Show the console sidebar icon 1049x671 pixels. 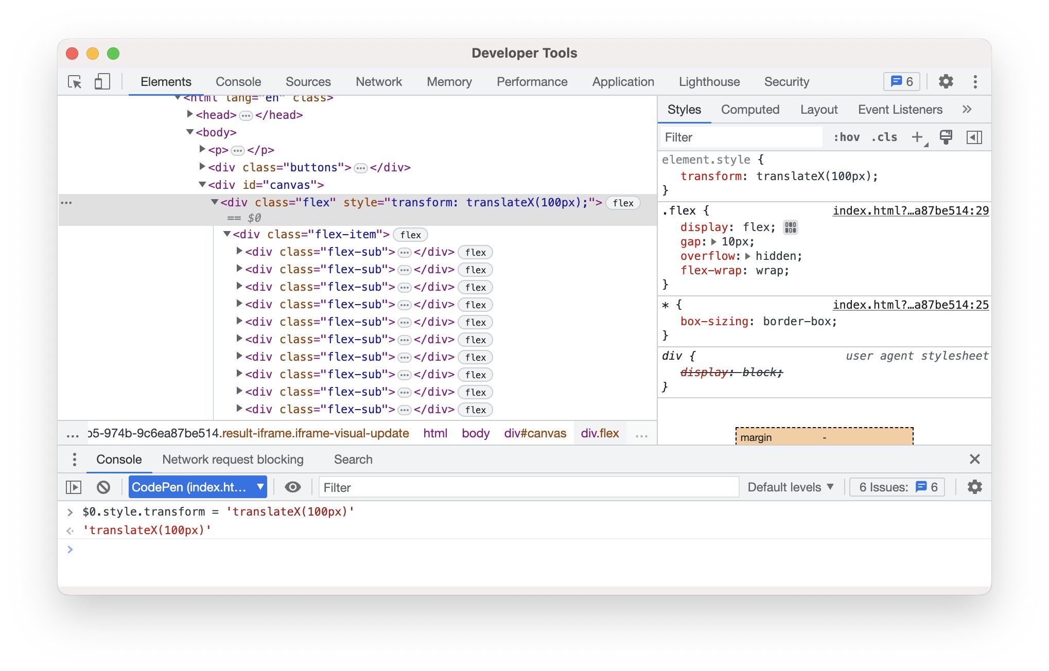tap(74, 487)
